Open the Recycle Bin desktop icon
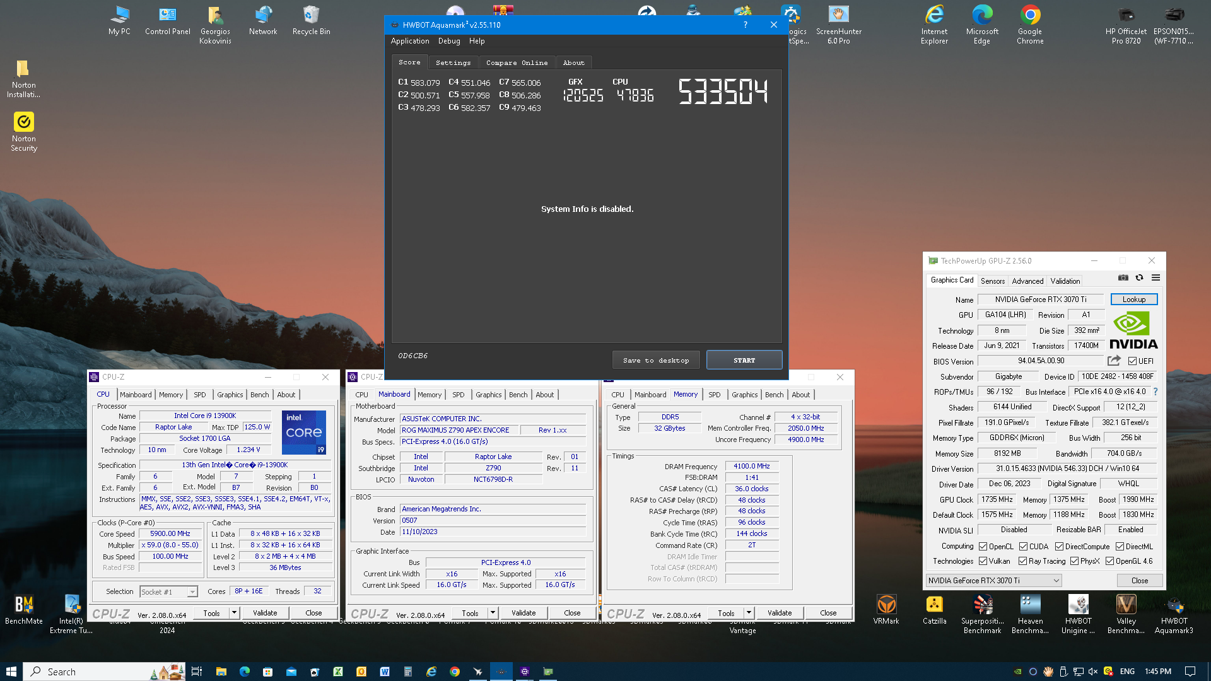The image size is (1211, 681). 311,20
